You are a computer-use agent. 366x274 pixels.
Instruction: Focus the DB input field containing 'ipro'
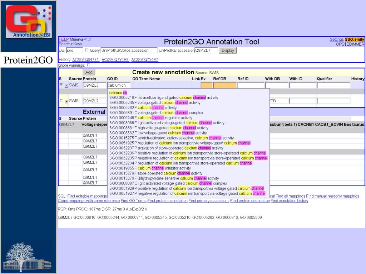(x=74, y=50)
